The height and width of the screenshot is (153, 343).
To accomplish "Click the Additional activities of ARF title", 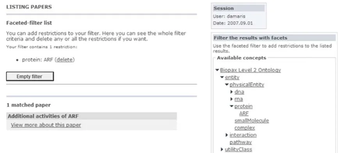I will 43,116.
